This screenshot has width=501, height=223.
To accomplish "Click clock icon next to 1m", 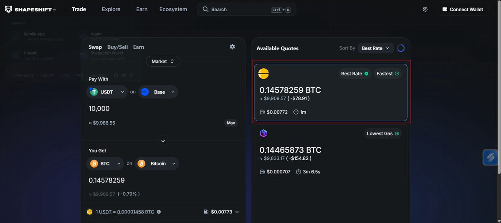I will coord(296,112).
